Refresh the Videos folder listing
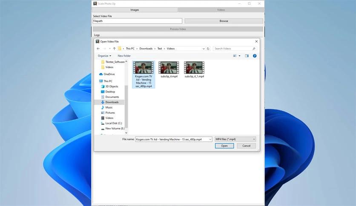356x206 pixels. point(208,49)
